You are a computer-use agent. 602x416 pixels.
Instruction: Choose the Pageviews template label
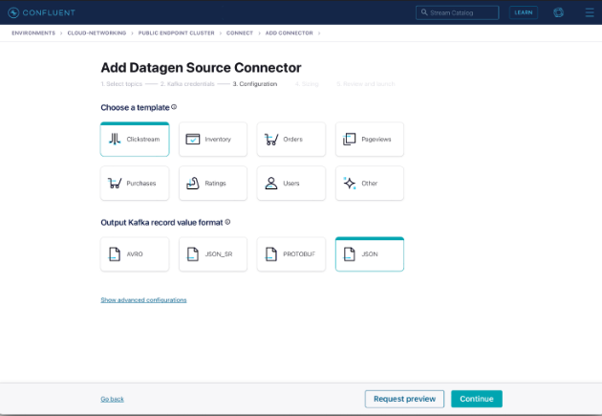[x=376, y=139]
